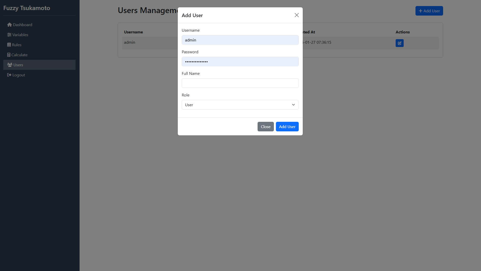This screenshot has width=481, height=271.
Task: Select Calculate in the sidebar
Action: click(39, 55)
